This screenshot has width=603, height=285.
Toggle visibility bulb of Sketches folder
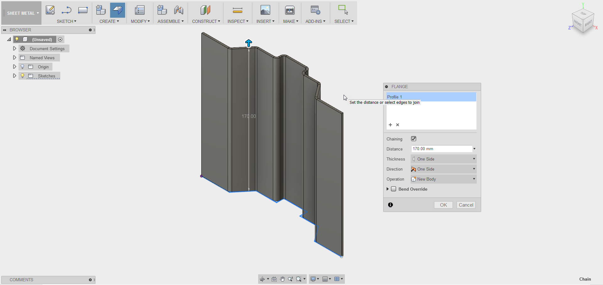22,76
